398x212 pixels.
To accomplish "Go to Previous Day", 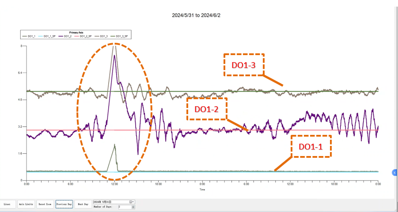I will tap(64, 204).
